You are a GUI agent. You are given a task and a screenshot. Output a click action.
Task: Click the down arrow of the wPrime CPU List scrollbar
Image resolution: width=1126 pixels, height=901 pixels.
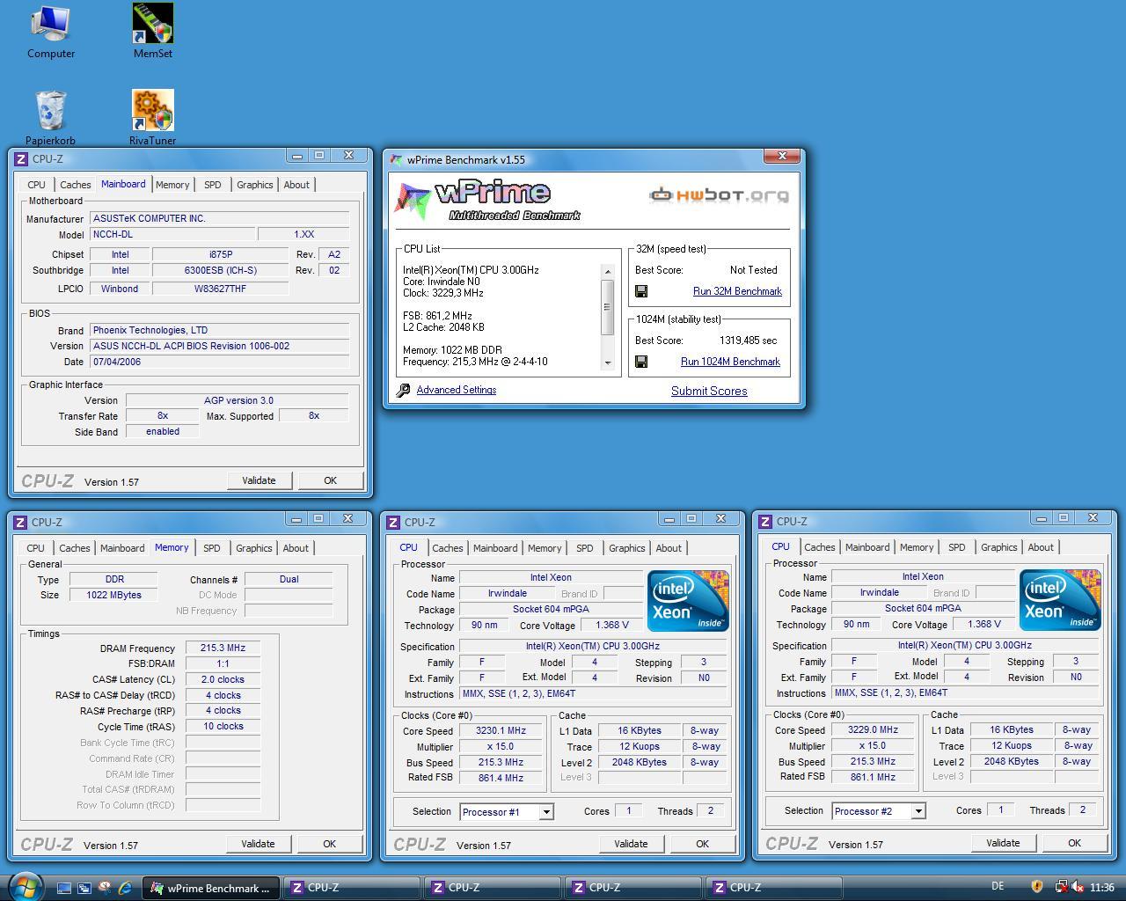click(607, 363)
